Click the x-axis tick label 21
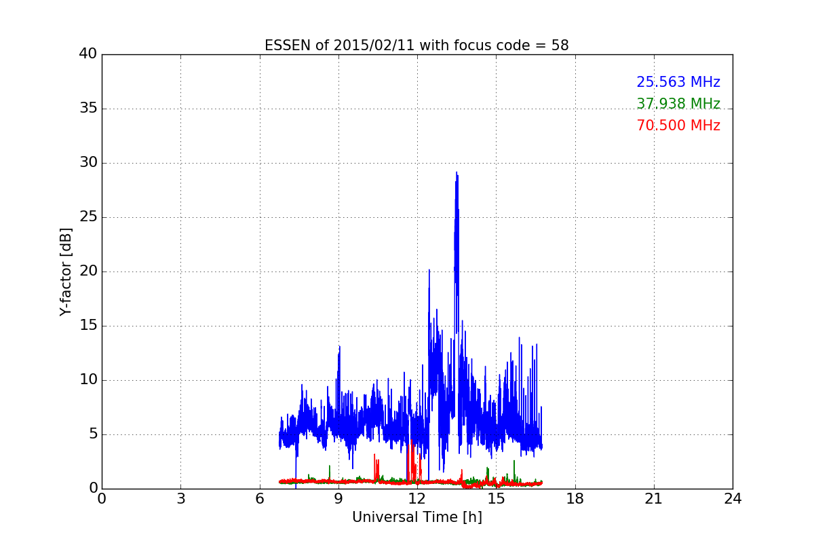Viewport: 814px width, 543px height. [654, 499]
